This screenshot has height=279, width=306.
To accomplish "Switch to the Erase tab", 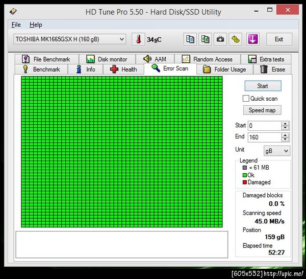I will coord(272,69).
